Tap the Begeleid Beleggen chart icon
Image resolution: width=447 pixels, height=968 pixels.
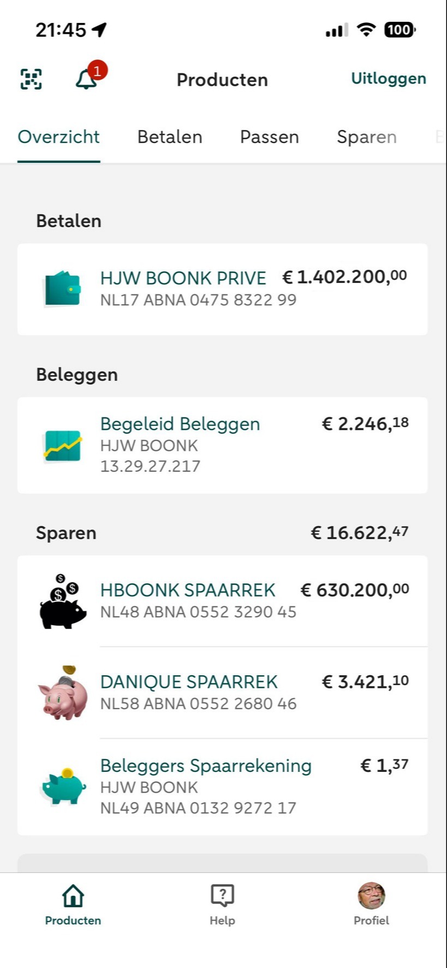point(63,446)
